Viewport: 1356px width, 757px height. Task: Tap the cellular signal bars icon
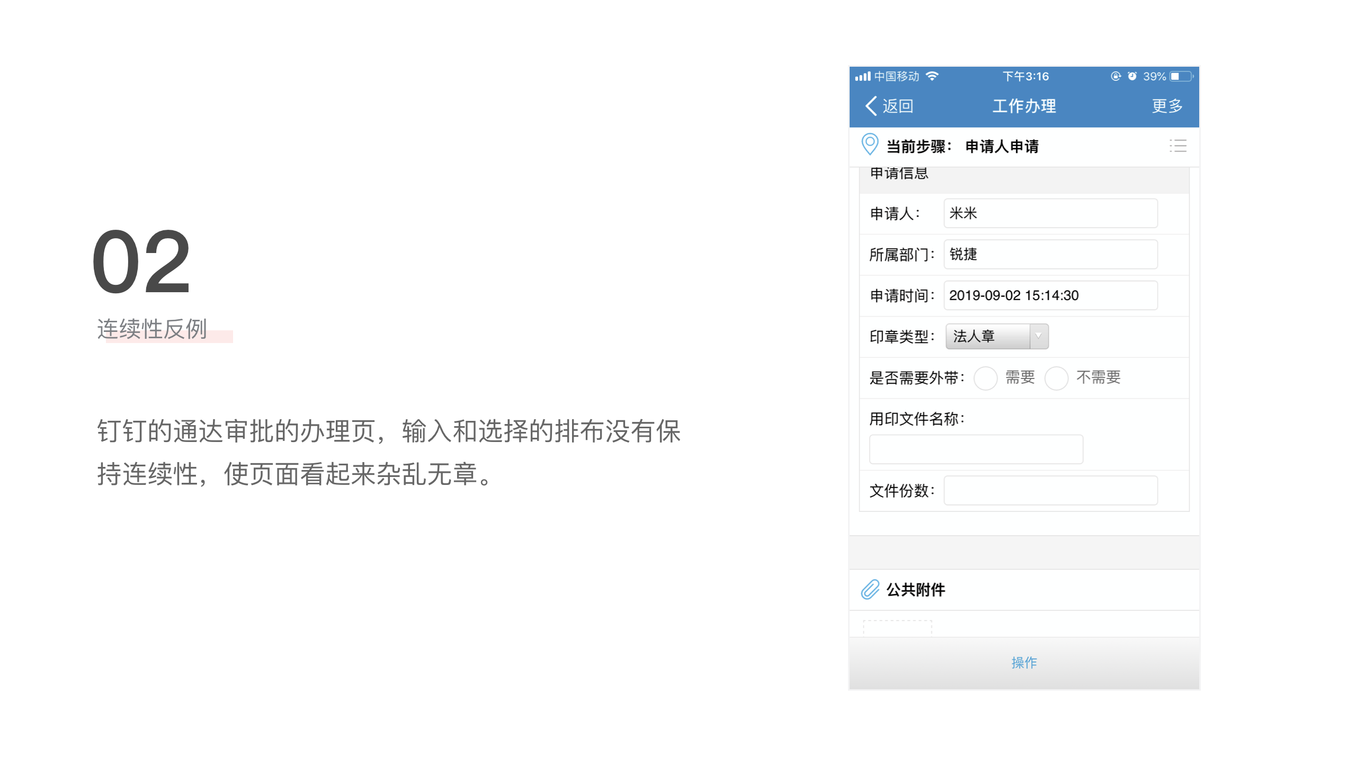(x=862, y=76)
